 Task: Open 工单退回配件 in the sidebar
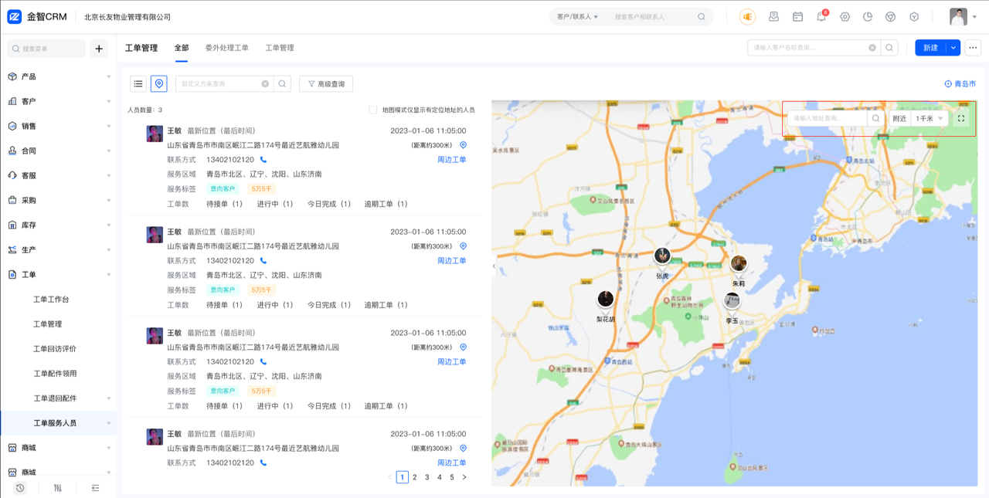[x=55, y=398]
